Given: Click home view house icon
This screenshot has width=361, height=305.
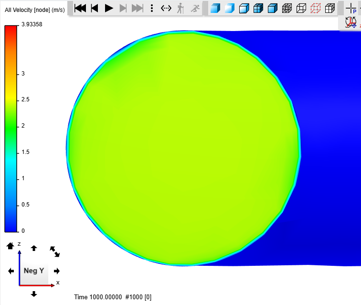Looking at the screenshot, I should pyautogui.click(x=10, y=246).
